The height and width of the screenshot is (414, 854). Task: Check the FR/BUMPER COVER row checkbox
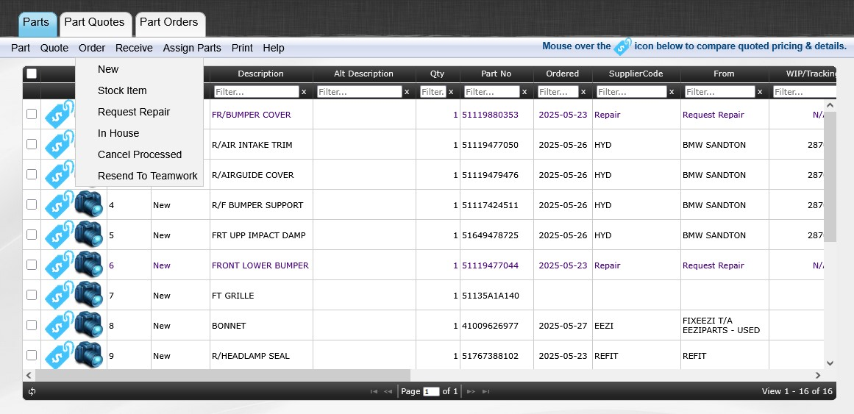click(32, 114)
